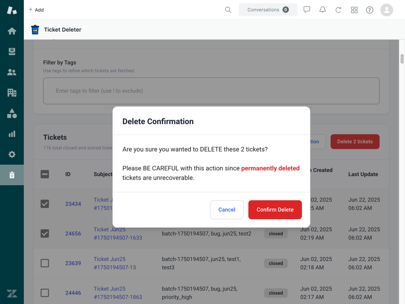Click the Add tab button
The image size is (405, 304).
(36, 10)
